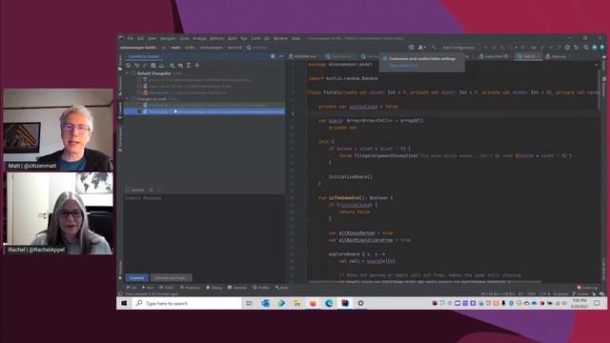Open the Refactor menu
Viewport: 610px width, 343px height.
pos(216,38)
